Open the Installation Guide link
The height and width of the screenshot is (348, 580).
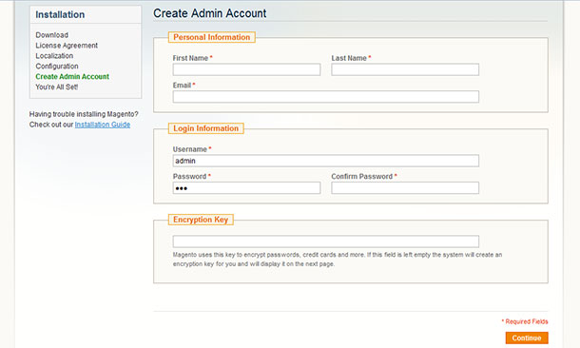click(x=103, y=125)
